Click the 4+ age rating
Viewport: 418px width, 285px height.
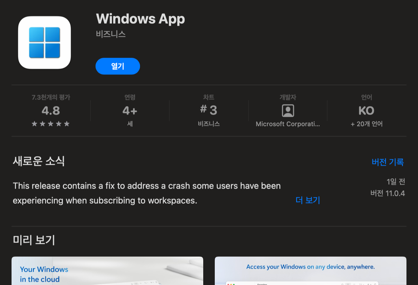click(x=130, y=110)
